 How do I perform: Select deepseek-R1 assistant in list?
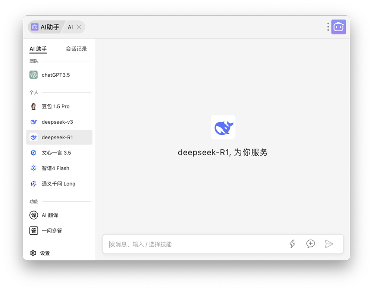(x=59, y=137)
